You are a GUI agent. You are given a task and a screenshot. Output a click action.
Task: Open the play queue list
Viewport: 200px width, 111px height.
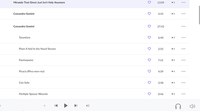(88, 106)
